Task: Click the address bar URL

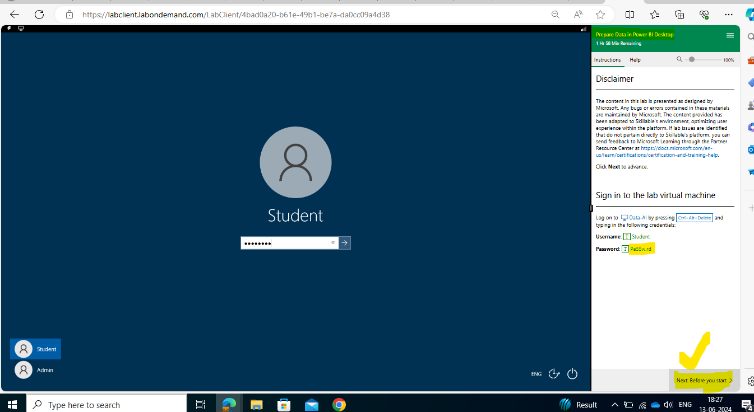Action: 236,15
